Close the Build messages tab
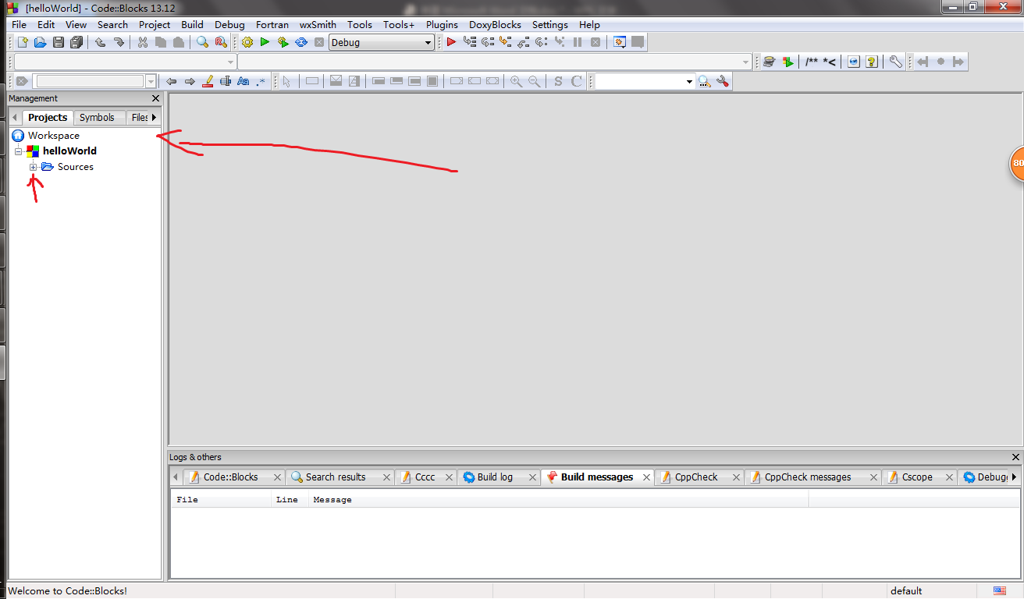This screenshot has width=1024, height=599. pos(645,477)
